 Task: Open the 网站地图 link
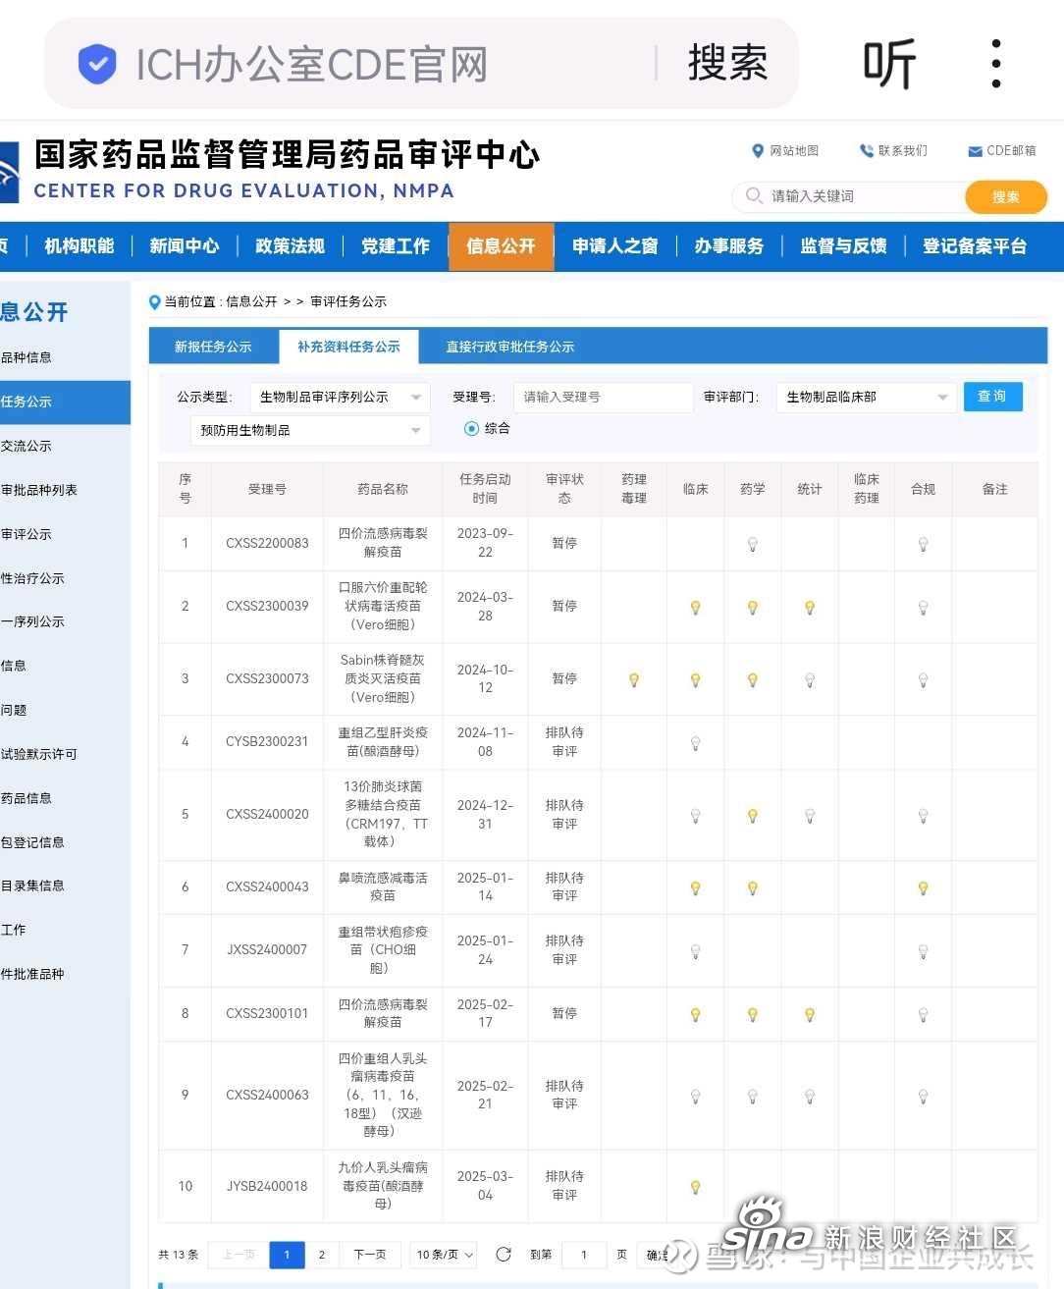(x=785, y=150)
